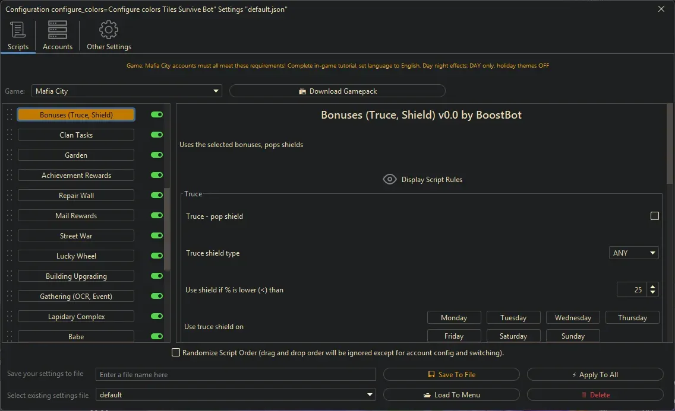The image size is (675, 411).
Task: Click drag handle beside Garden script
Action: tap(10, 155)
